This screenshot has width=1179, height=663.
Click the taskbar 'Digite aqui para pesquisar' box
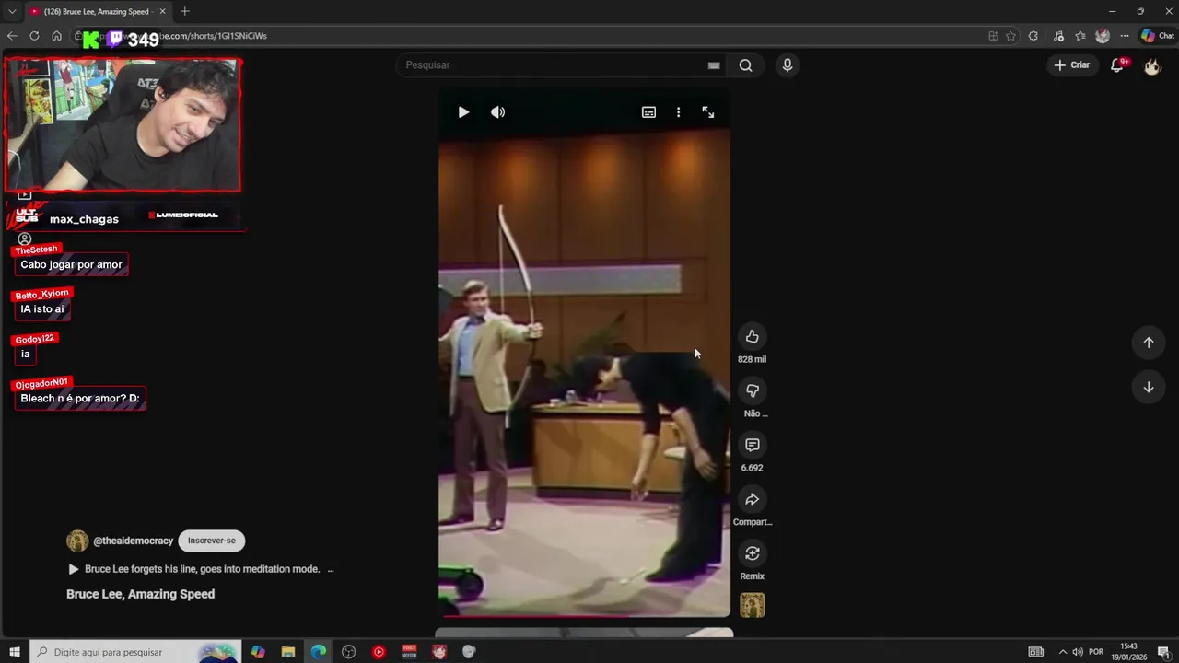coord(135,652)
